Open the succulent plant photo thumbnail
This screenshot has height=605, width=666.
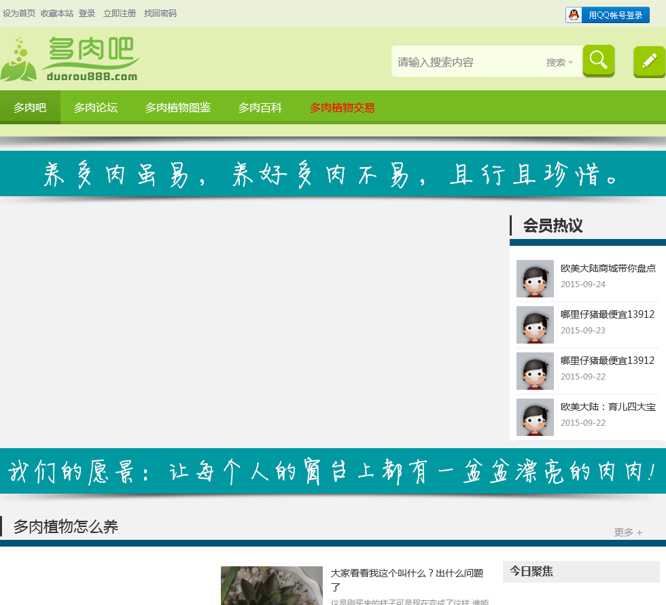click(271, 585)
